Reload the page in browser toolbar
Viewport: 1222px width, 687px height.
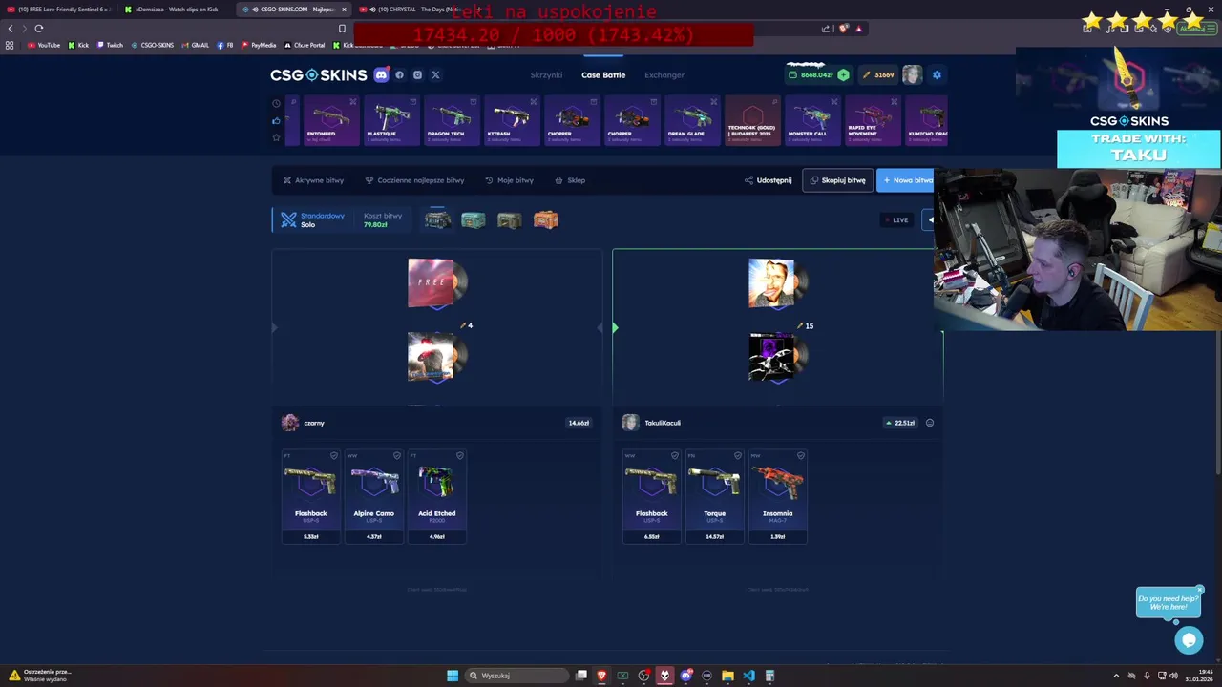(39, 29)
